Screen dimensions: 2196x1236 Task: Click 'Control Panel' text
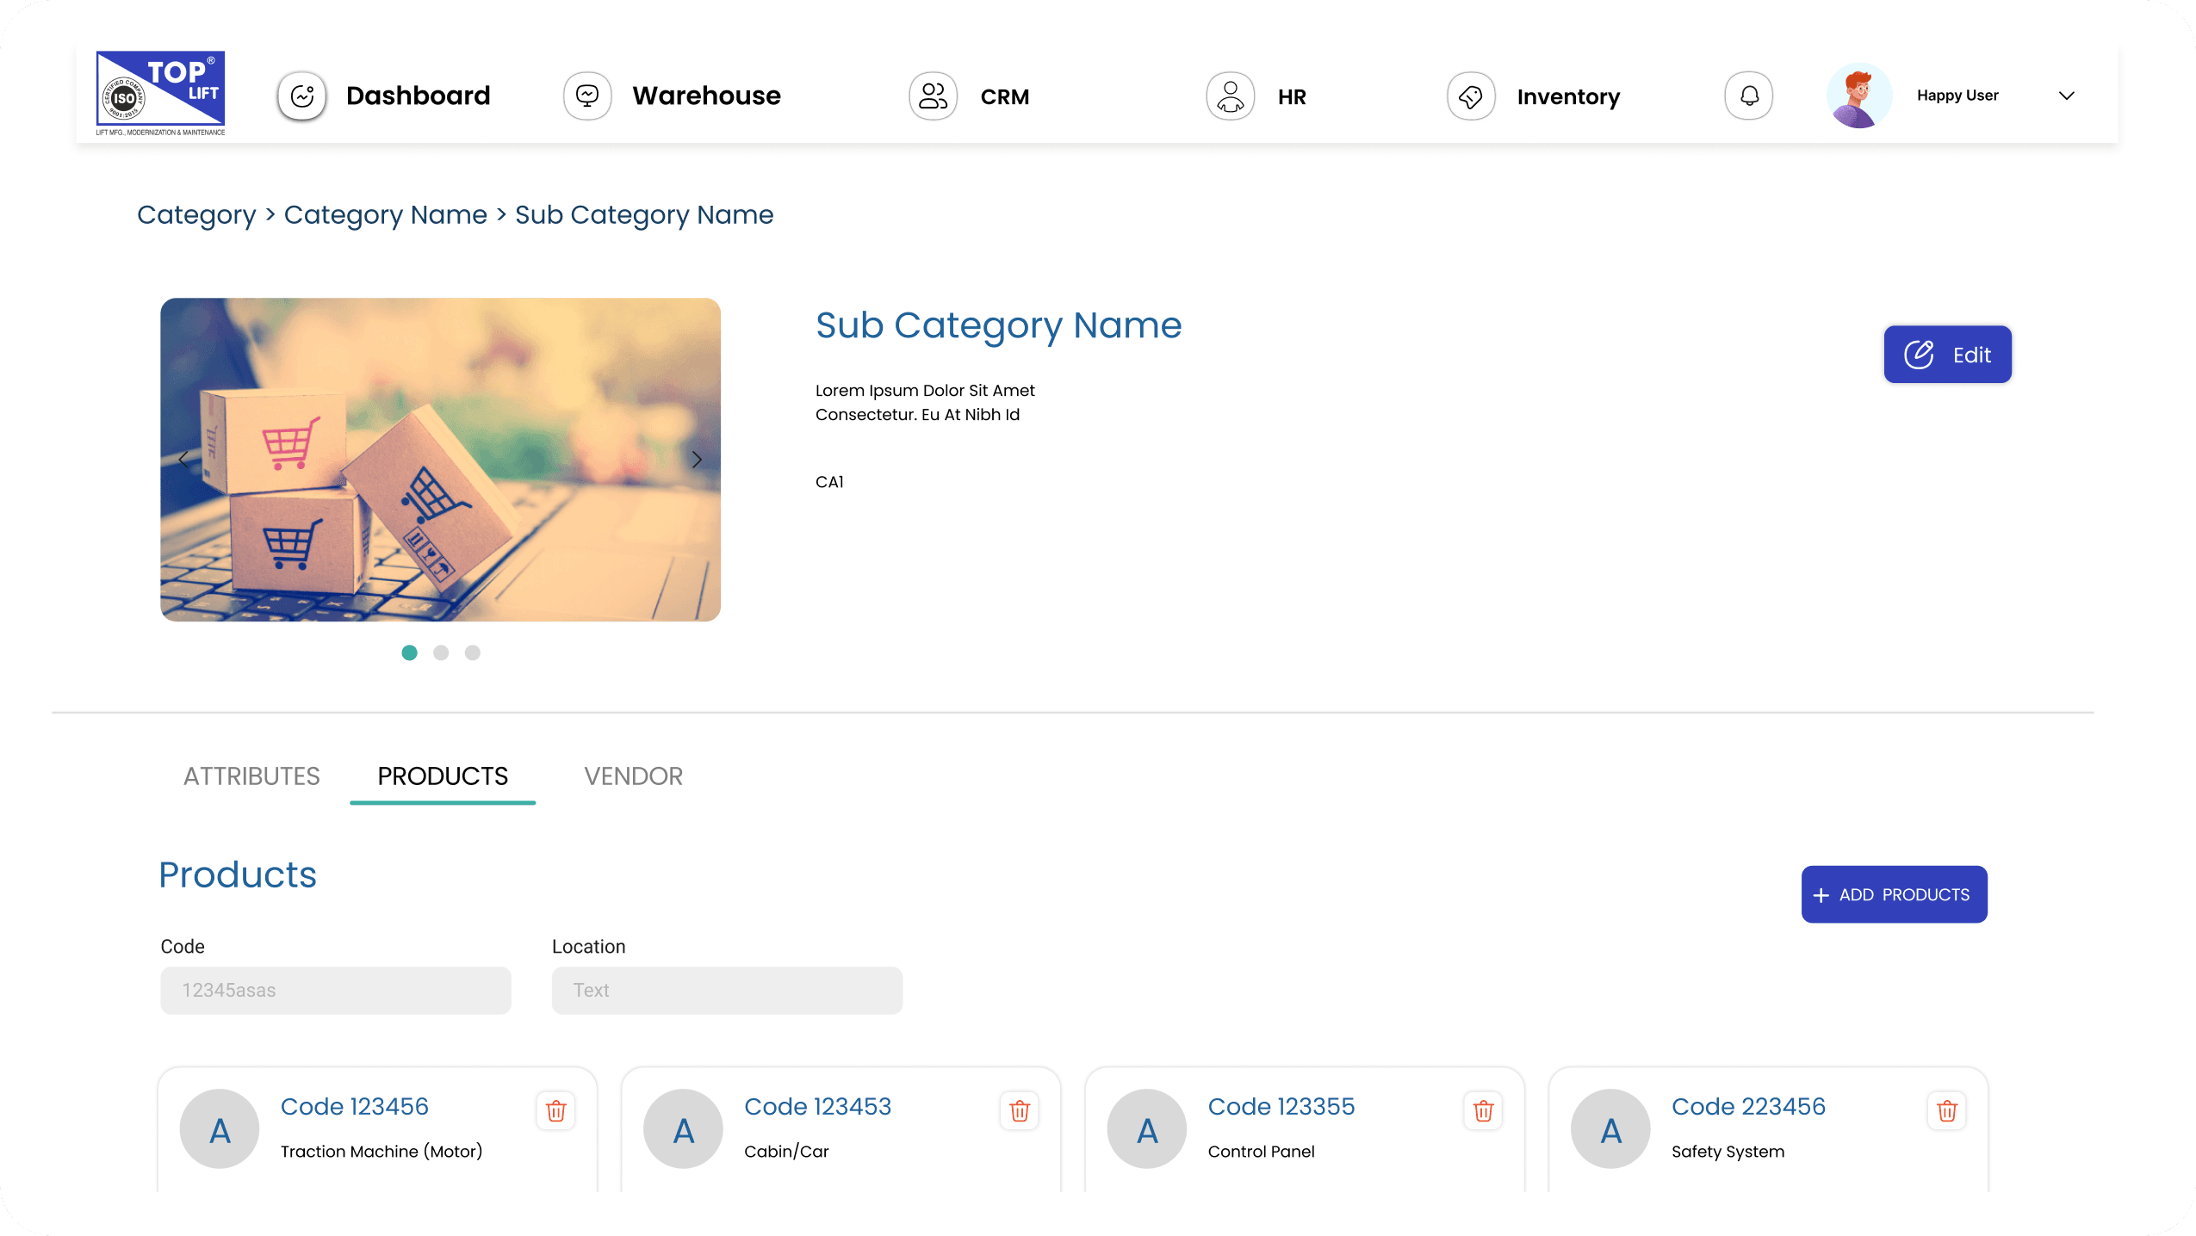[1261, 1152]
